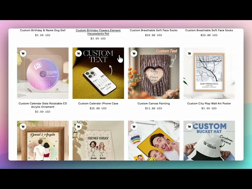Viewport: 252px width, 189px height.
Task: Select the pink CD ornament product image
Action: pyautogui.click(x=43, y=73)
